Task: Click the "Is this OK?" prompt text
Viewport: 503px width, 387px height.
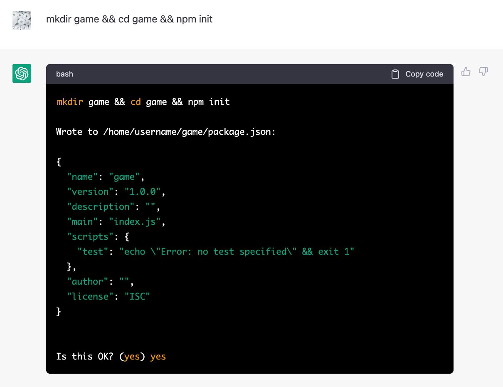Action: pyautogui.click(x=85, y=357)
